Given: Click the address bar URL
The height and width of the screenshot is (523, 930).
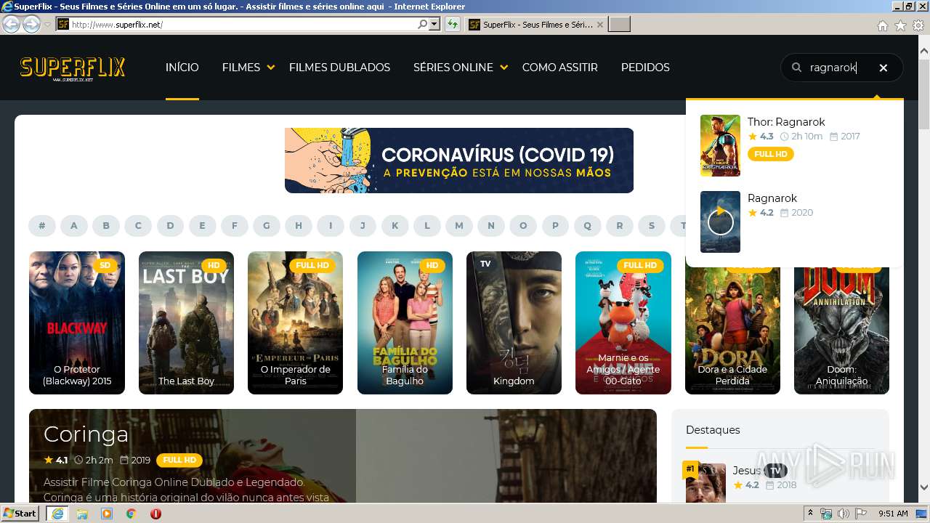Looking at the screenshot, I should [116, 25].
